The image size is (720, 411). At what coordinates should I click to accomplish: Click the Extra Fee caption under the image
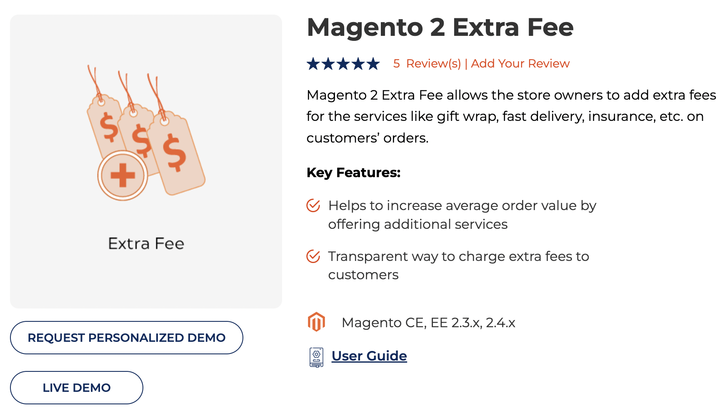pyautogui.click(x=145, y=243)
